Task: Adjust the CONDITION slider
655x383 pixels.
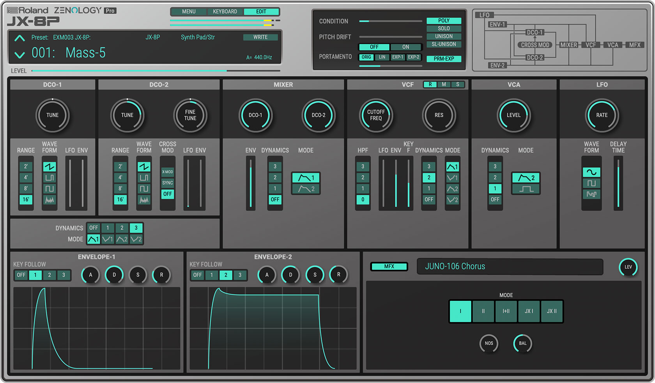Action: (x=391, y=21)
